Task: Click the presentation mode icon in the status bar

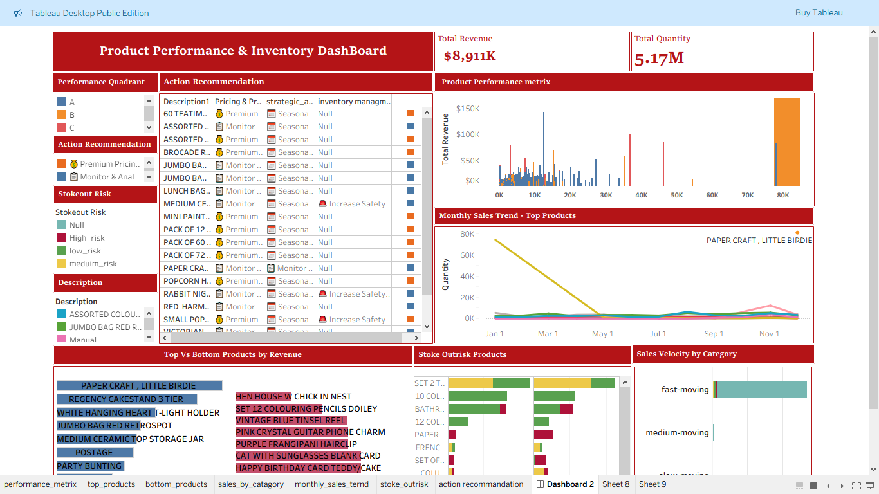Action: pos(870,486)
